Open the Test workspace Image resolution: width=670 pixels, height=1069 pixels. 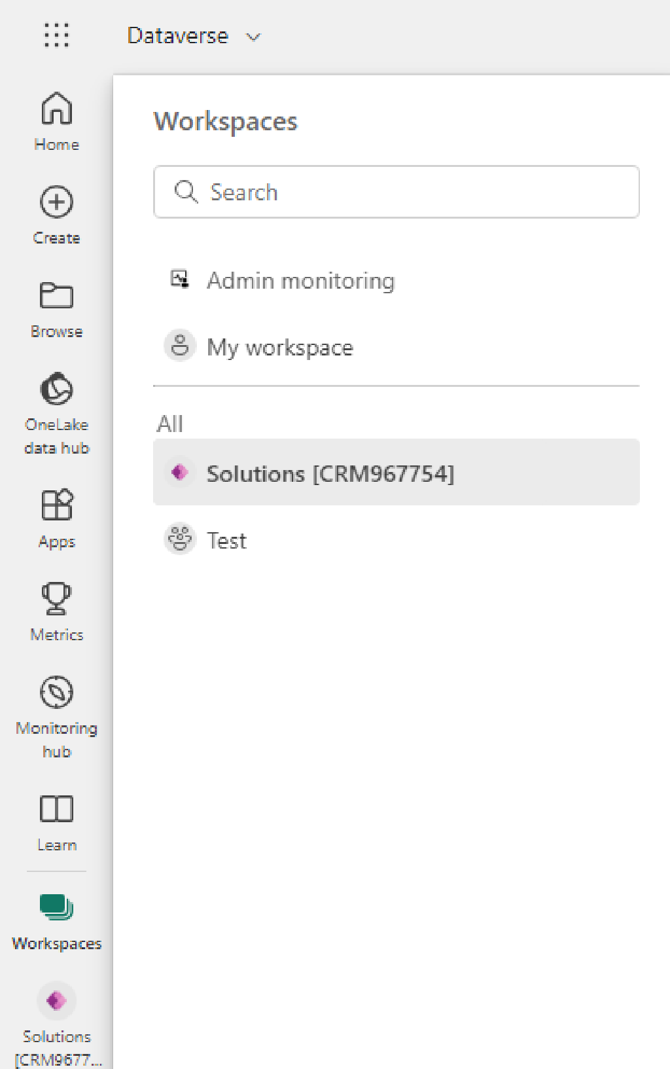pyautogui.click(x=226, y=540)
